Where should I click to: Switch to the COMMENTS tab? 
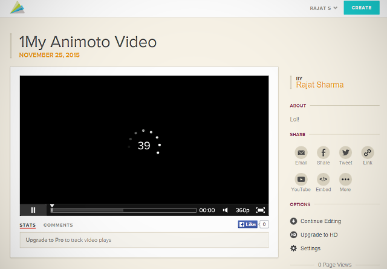[x=58, y=225]
